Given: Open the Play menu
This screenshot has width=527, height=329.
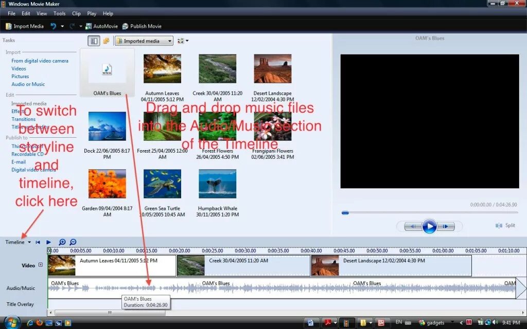Looking at the screenshot, I should pyautogui.click(x=92, y=13).
